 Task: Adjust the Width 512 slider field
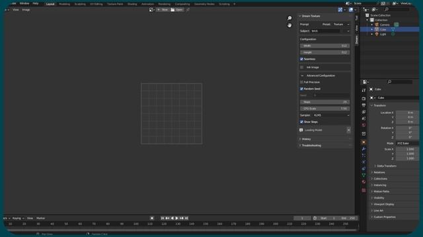click(x=325, y=45)
